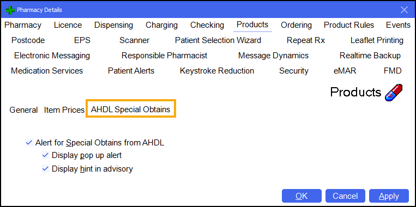
Task: Toggle the Display pop up alert checkbox
Action: coord(45,155)
